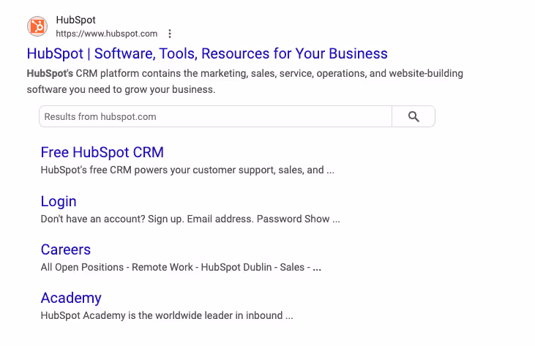The width and height of the screenshot is (535, 346).
Task: Click the snippet "Don't have an account? Sign up"
Action: click(x=190, y=219)
